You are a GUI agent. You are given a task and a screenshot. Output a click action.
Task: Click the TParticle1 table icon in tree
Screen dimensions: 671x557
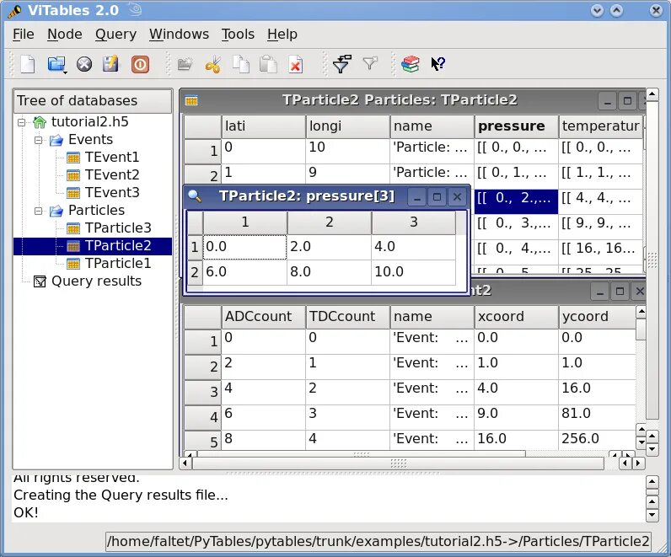(73, 264)
